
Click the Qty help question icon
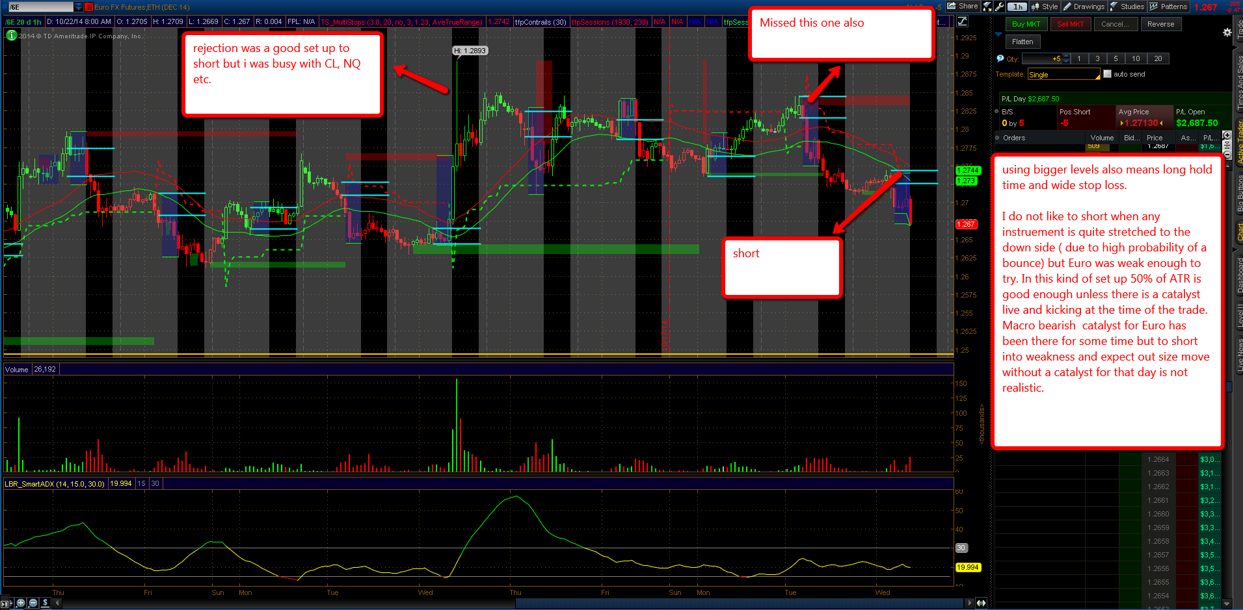coord(1000,58)
